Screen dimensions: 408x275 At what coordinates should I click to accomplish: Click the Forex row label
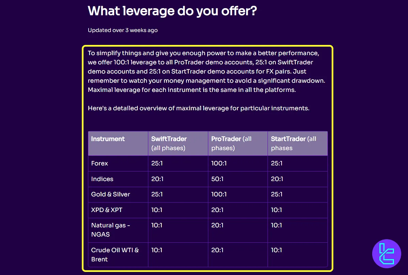tap(100, 163)
